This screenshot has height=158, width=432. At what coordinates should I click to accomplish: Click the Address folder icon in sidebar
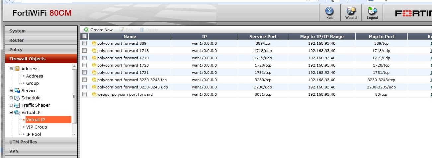(17, 69)
